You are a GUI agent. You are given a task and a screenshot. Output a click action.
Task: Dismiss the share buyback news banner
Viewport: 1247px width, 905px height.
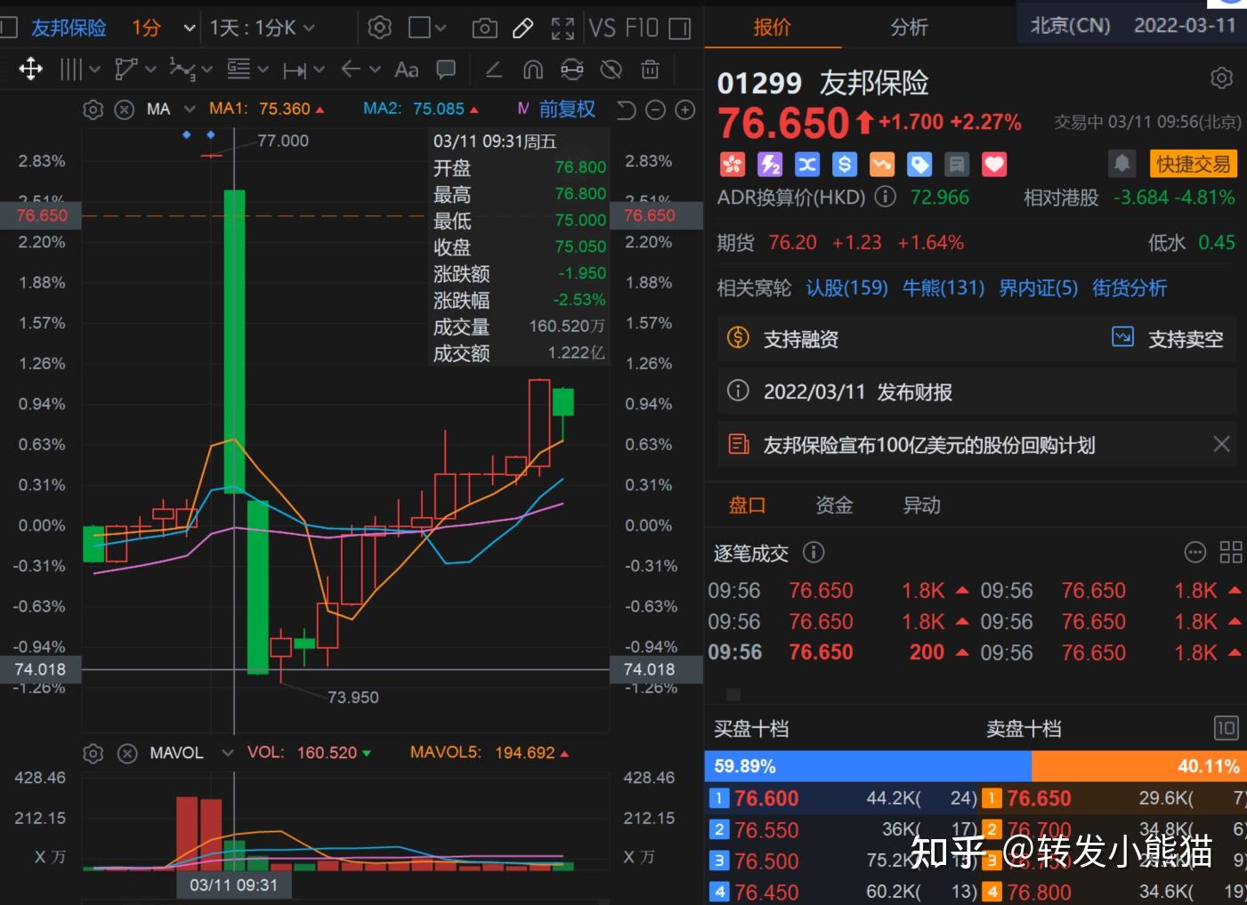[1222, 444]
